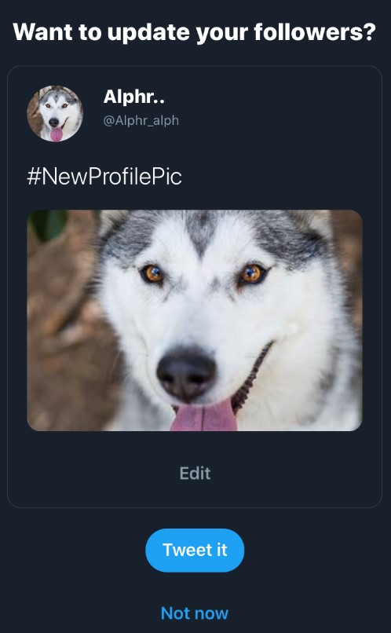This screenshot has height=633, width=391.
Task: Tap the husky's open mouth with teeth
Action: tap(250, 378)
